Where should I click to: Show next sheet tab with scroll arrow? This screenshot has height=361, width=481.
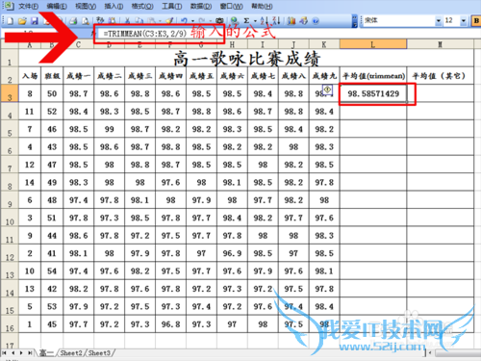[x=21, y=352]
